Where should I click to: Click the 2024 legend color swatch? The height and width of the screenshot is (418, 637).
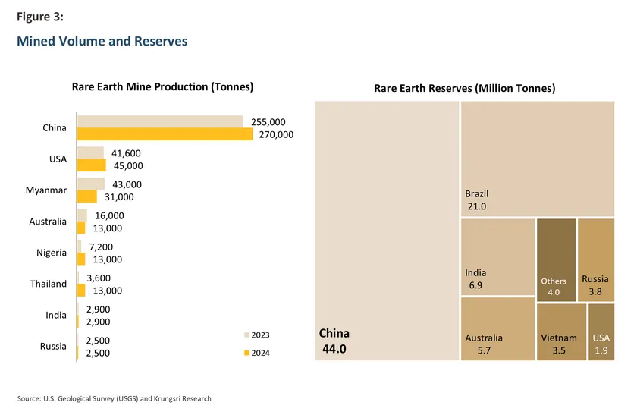point(246,353)
